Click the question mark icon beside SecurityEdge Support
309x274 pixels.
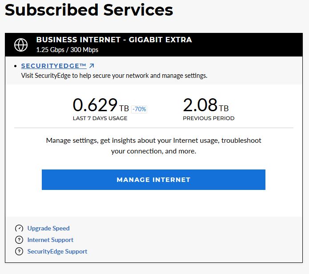[x=19, y=252]
